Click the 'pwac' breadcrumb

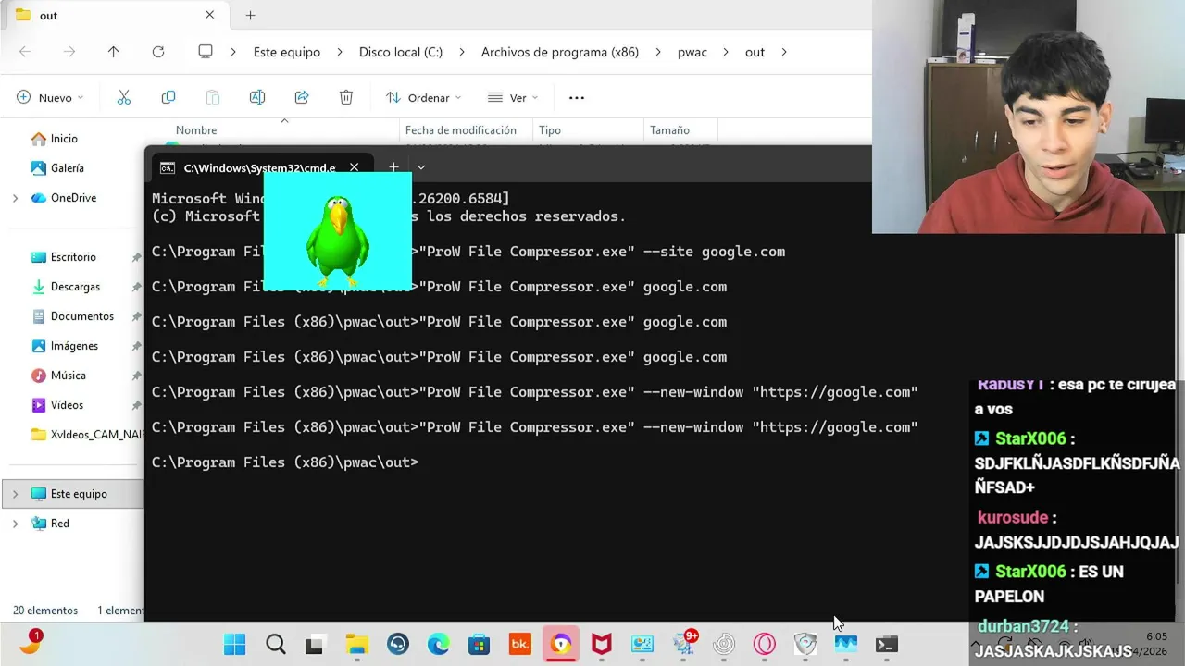coord(692,52)
